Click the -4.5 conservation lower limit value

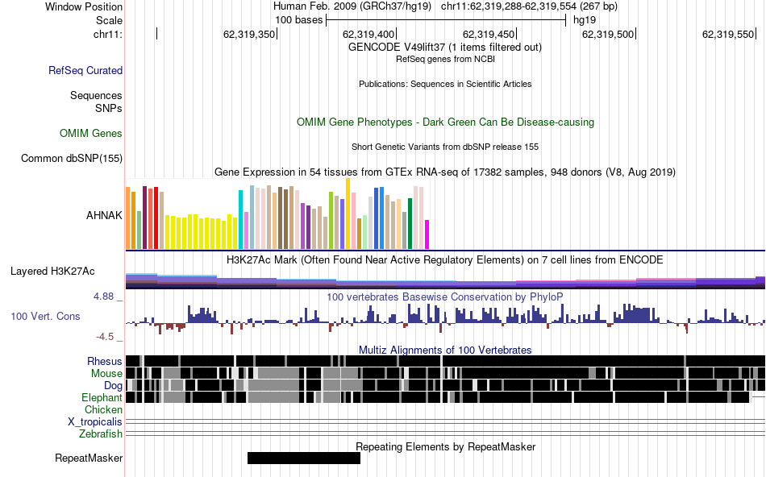click(x=105, y=336)
